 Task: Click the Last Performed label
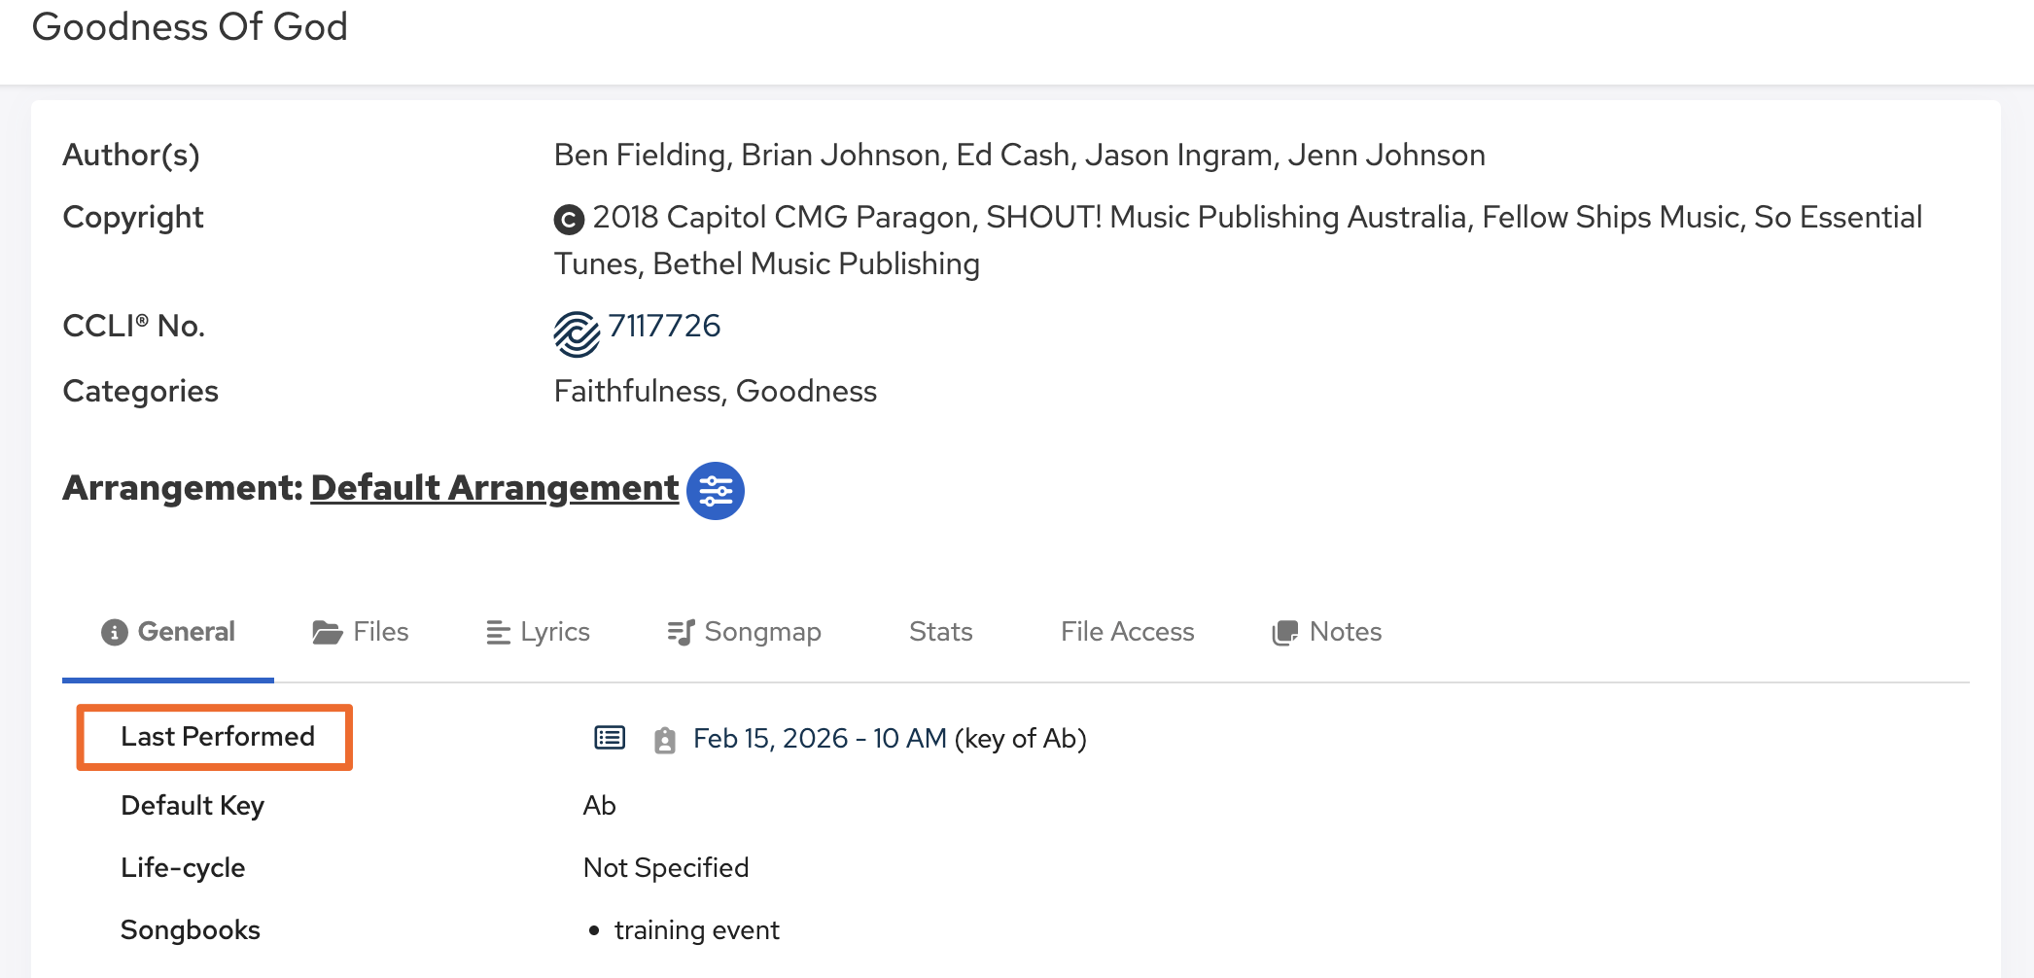point(217,737)
